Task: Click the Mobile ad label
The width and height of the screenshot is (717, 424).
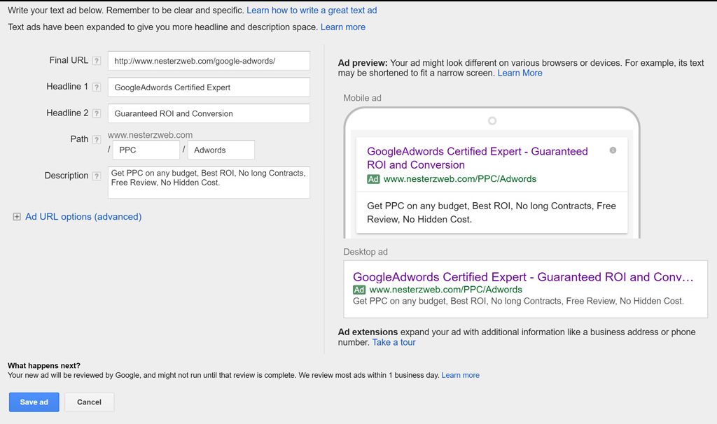Action: pos(362,98)
